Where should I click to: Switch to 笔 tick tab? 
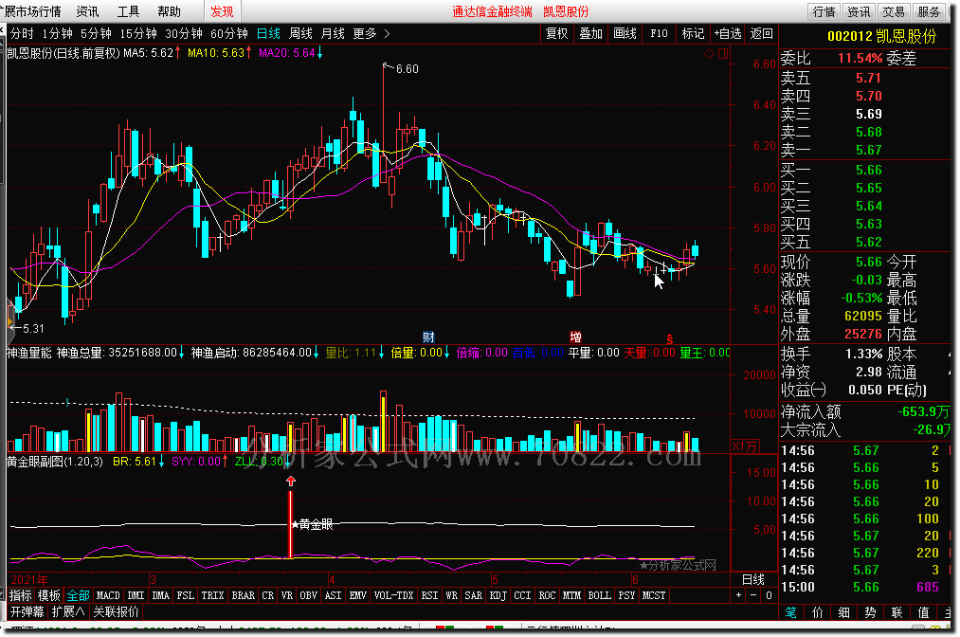click(x=791, y=612)
